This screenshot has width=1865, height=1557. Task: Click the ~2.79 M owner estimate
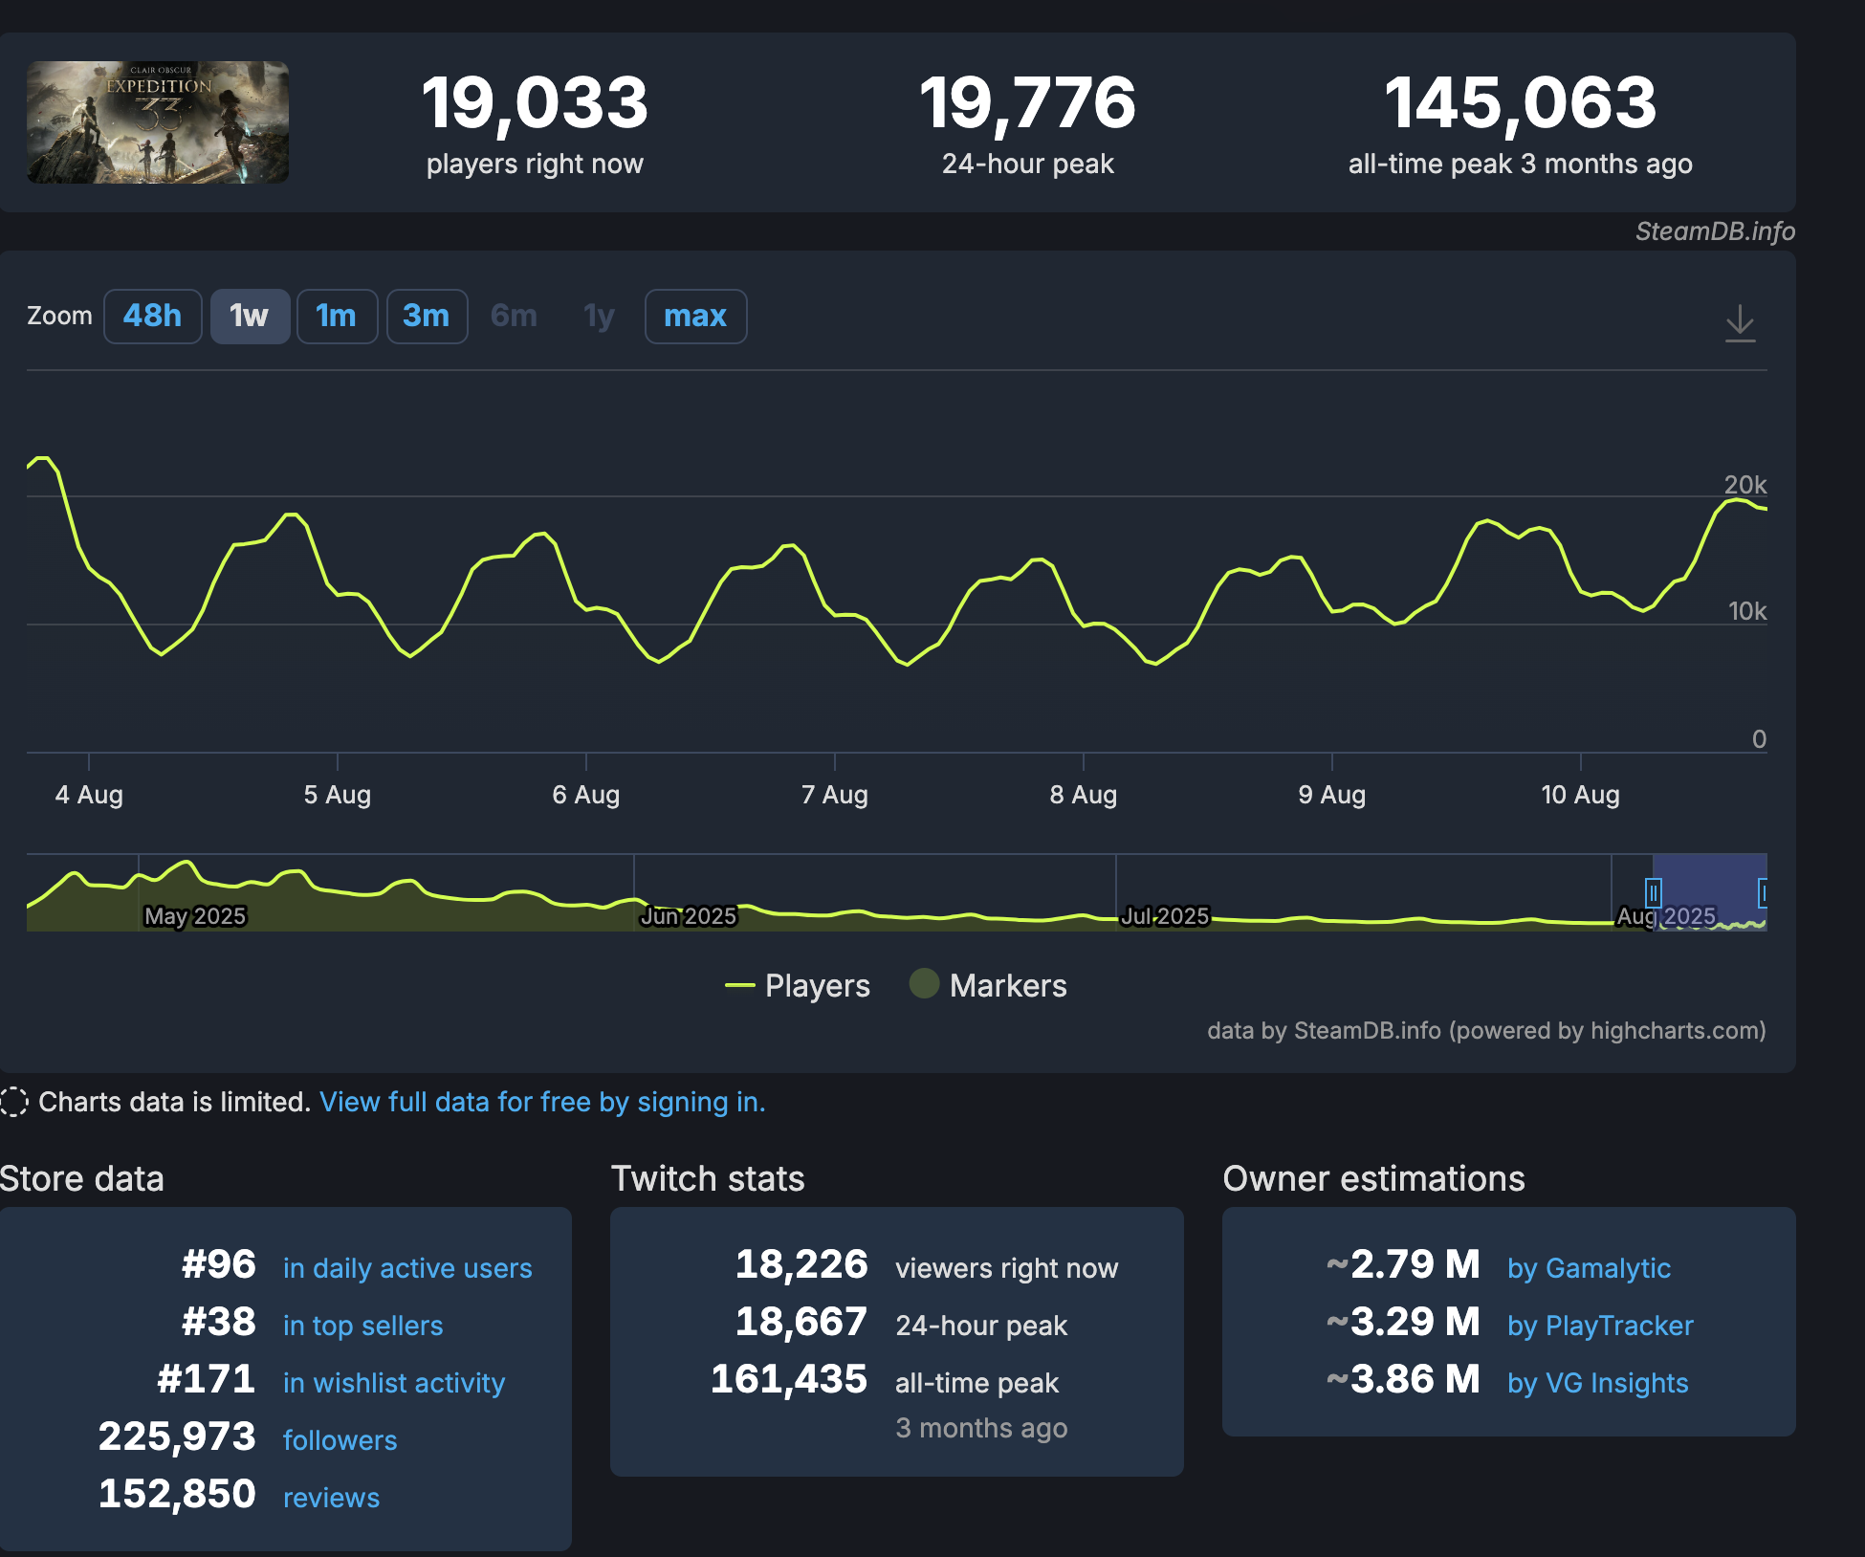[x=1403, y=1264]
